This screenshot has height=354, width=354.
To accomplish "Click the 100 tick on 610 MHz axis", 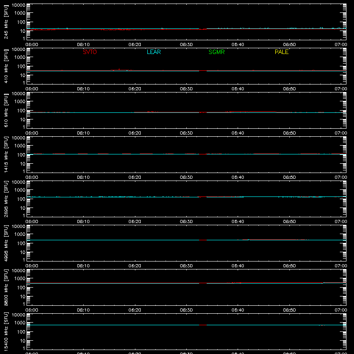I will point(21,111).
